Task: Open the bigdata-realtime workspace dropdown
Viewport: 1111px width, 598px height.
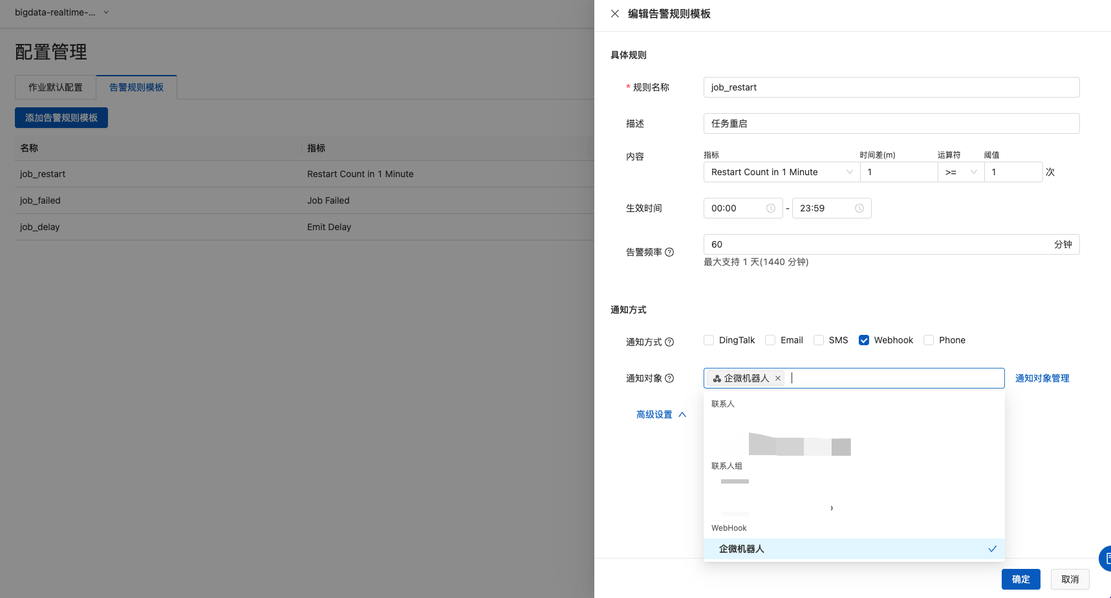Action: point(62,12)
